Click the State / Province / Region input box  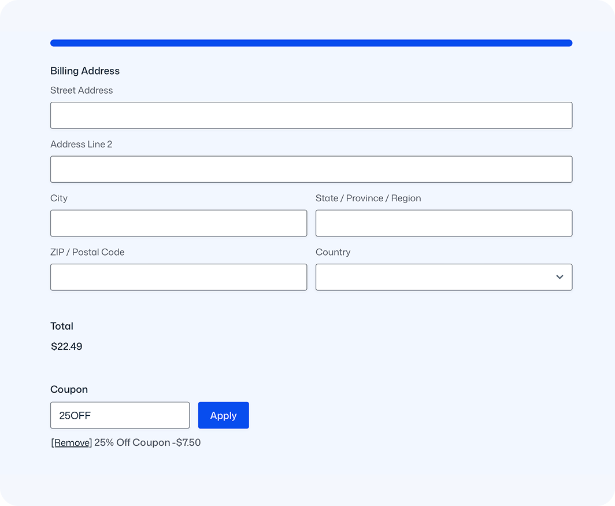[x=443, y=223]
